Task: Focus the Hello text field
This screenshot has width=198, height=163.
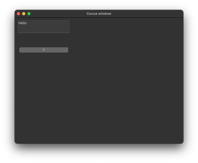Action: [44, 27]
